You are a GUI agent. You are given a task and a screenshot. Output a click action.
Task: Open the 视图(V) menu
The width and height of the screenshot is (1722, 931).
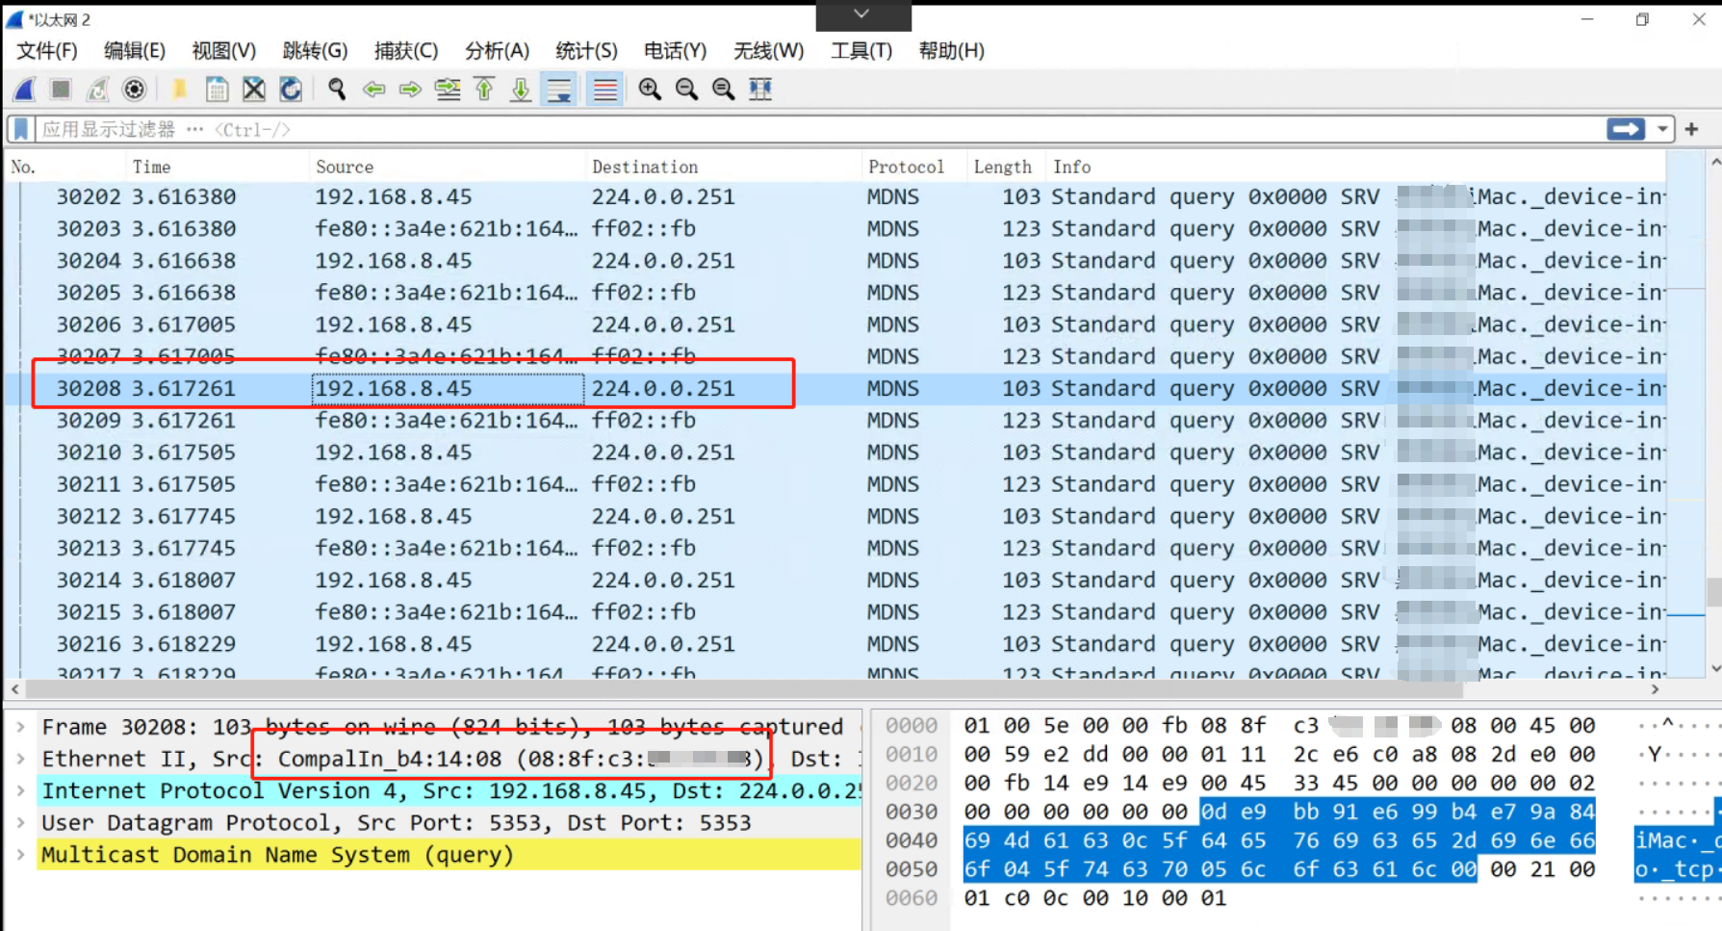(223, 51)
